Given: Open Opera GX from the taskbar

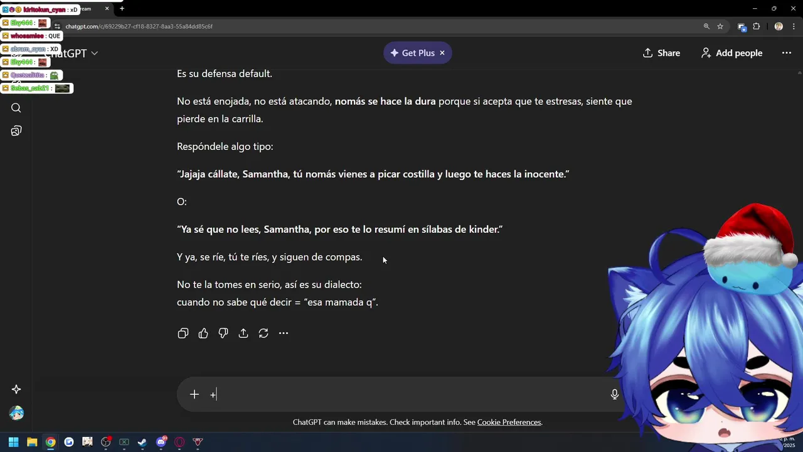Looking at the screenshot, I should tap(179, 442).
